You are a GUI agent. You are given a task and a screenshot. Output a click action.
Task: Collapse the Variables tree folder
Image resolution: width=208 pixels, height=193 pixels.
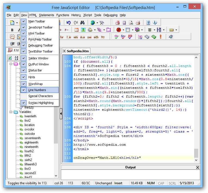(11, 112)
